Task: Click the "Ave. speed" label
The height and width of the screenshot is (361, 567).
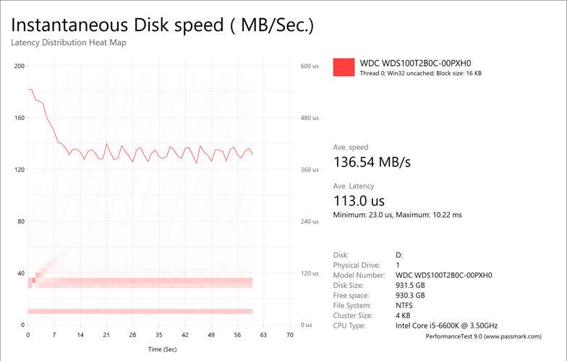Action: (351, 147)
